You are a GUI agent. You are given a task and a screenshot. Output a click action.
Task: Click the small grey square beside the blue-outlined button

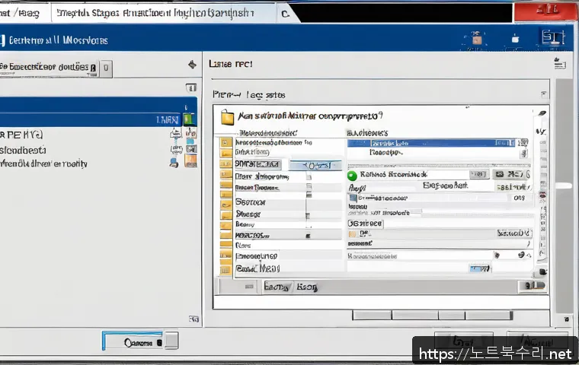point(171,341)
